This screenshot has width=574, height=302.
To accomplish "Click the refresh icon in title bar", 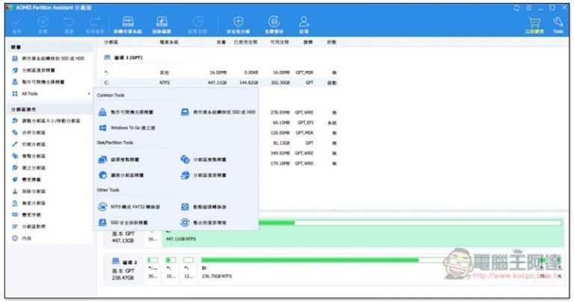I will [x=516, y=7].
